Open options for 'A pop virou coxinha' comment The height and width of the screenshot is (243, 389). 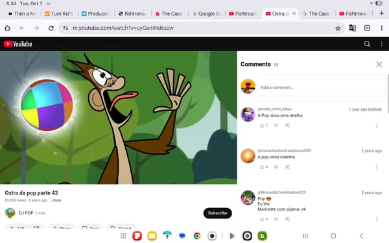pos(377,167)
